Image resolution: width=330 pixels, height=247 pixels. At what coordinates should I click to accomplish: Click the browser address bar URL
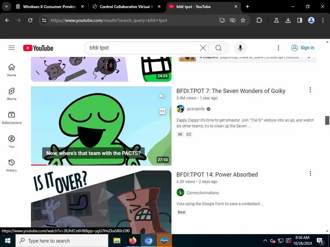(x=109, y=20)
